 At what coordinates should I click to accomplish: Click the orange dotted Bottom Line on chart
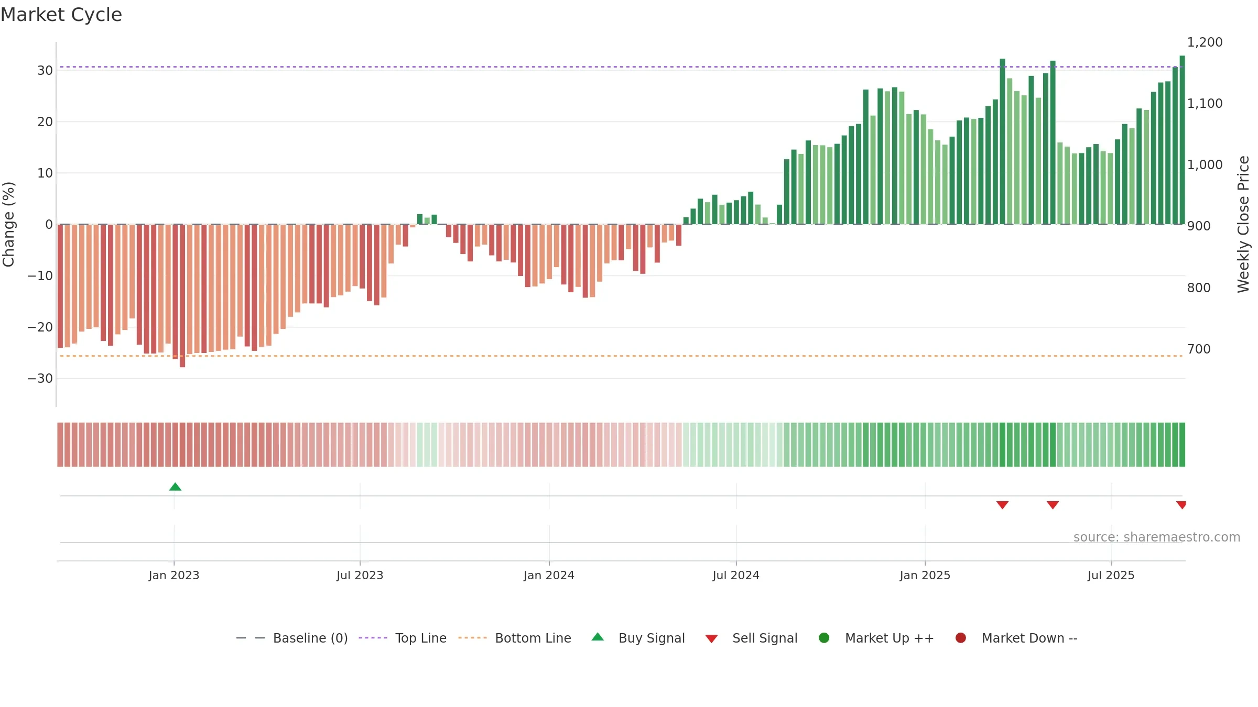(x=621, y=356)
